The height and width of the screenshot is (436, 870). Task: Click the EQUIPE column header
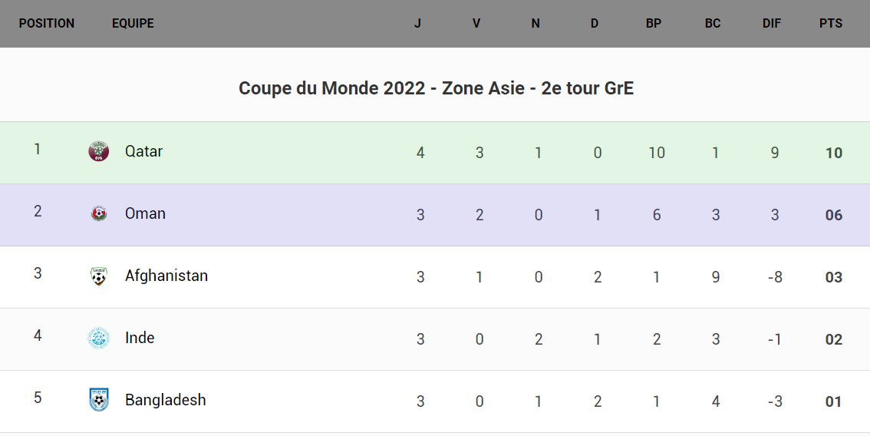point(133,23)
